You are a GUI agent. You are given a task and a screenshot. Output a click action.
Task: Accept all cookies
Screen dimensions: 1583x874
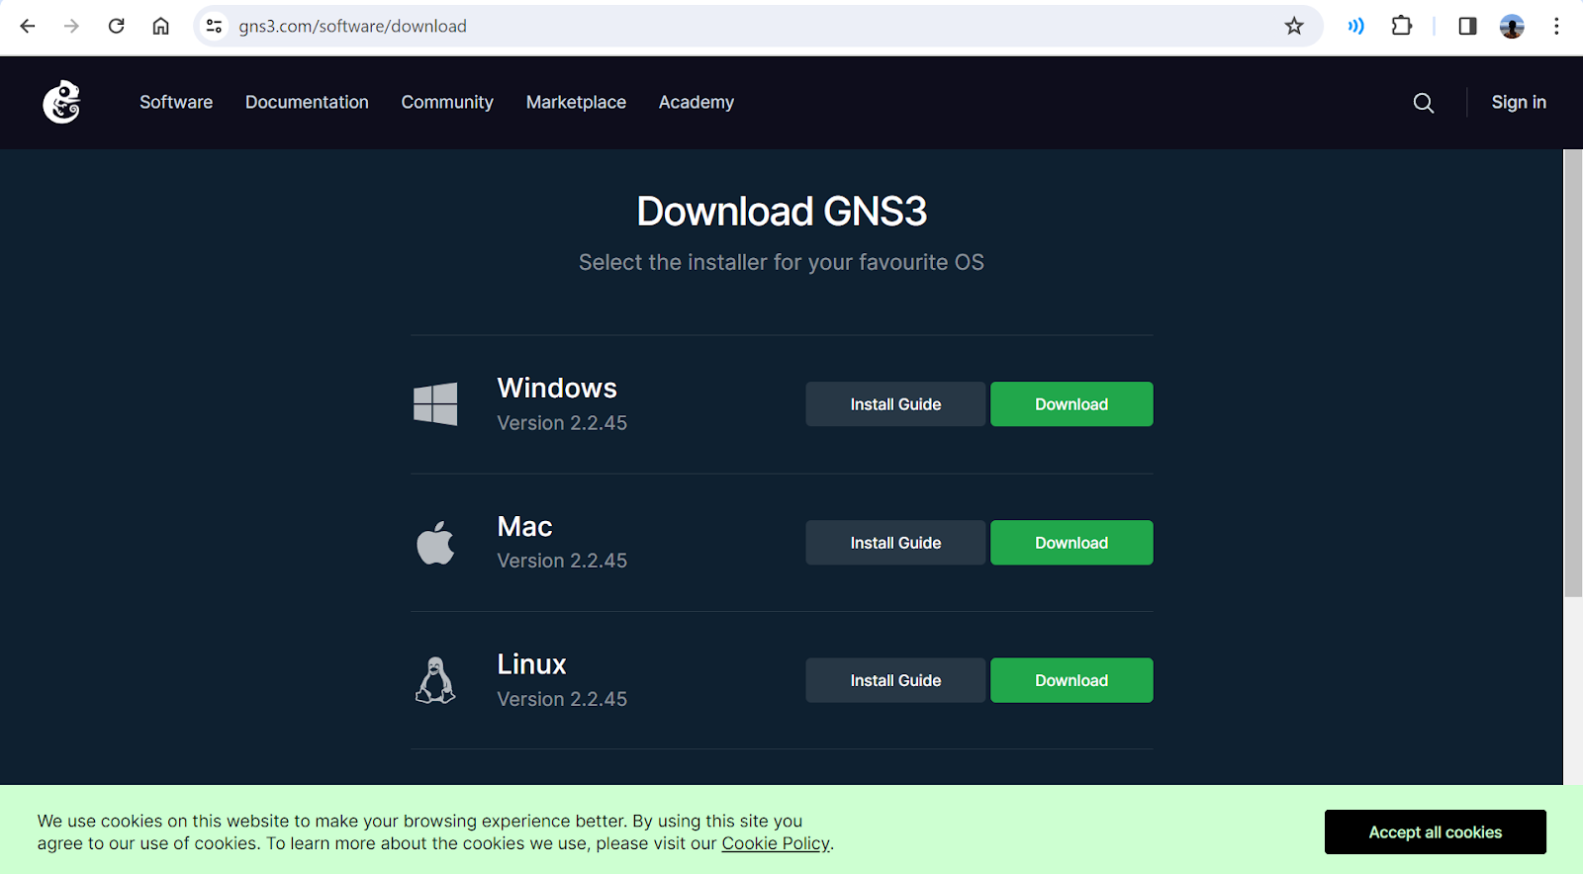pos(1435,832)
